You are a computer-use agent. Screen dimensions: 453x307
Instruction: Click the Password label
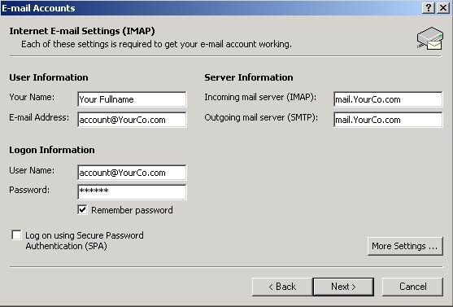[x=29, y=190]
